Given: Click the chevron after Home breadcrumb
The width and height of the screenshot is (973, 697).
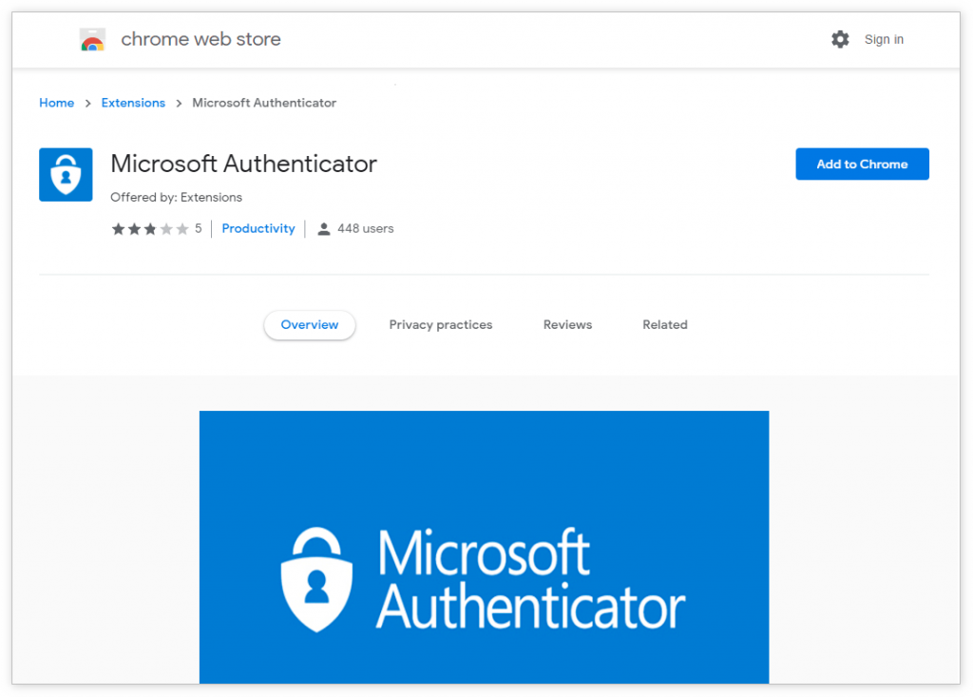Looking at the screenshot, I should click(x=87, y=103).
